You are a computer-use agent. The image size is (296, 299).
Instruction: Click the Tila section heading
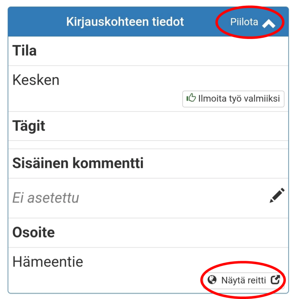coord(25,51)
